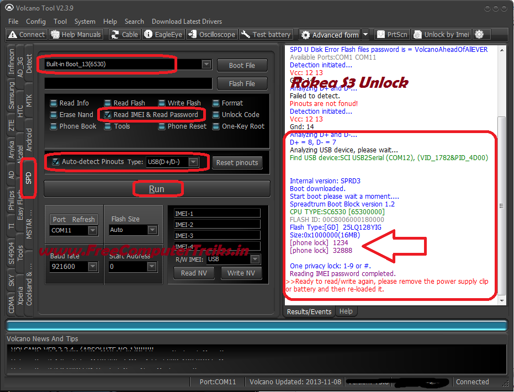Screen dimensions: 514x392
Task: Select the Results/Events tab
Action: [309, 312]
